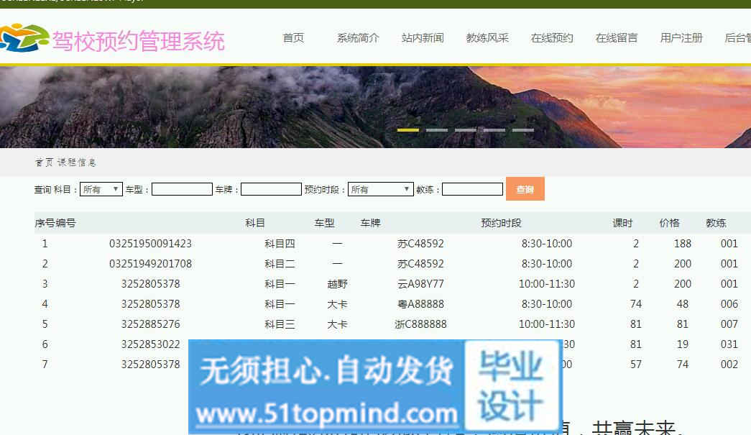Screen dimensions: 751x435
Task: Switch to the fifth banner carousel indicator
Action: tap(523, 130)
